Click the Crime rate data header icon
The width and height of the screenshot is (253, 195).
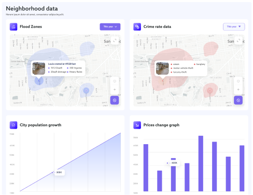pyautogui.click(x=137, y=27)
